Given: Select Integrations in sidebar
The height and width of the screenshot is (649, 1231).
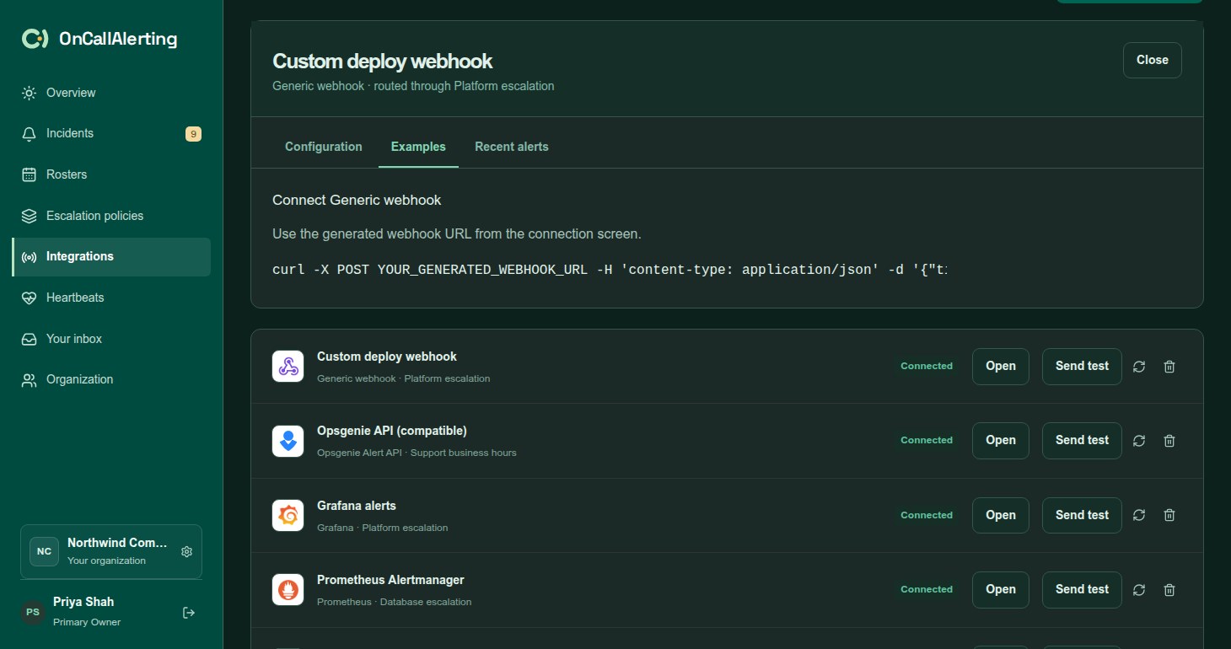Looking at the screenshot, I should pyautogui.click(x=111, y=256).
